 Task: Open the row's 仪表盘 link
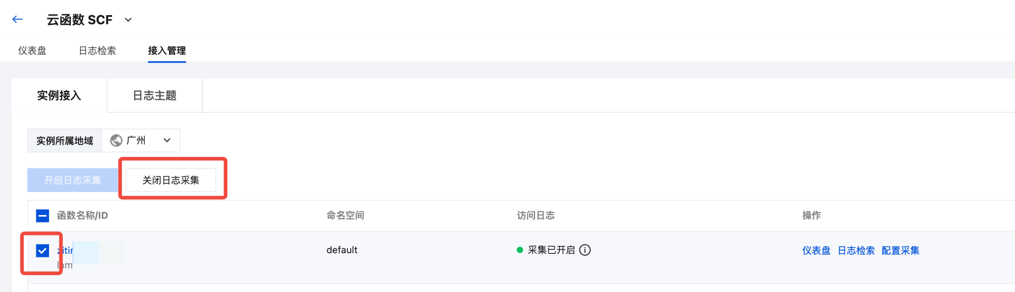click(x=816, y=250)
